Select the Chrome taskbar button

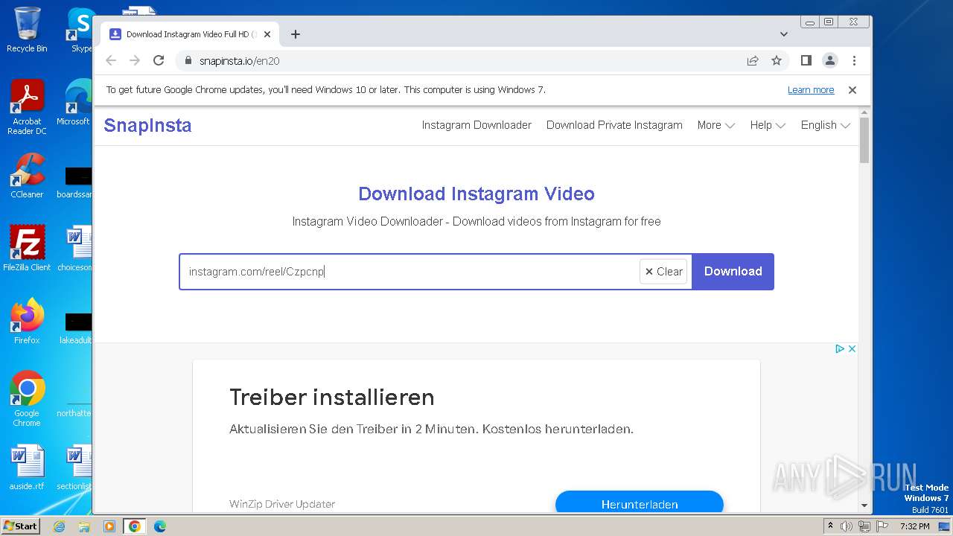pos(135,526)
